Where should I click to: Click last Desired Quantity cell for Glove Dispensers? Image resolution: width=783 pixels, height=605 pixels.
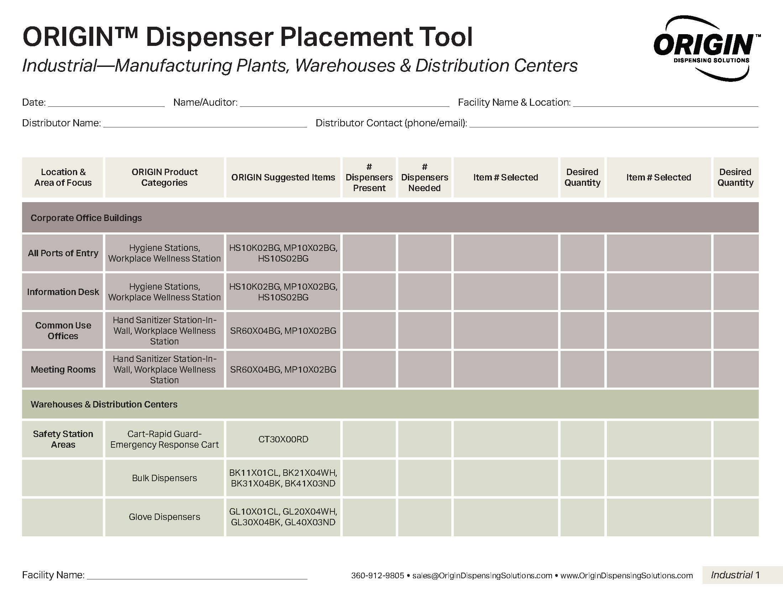click(735, 517)
